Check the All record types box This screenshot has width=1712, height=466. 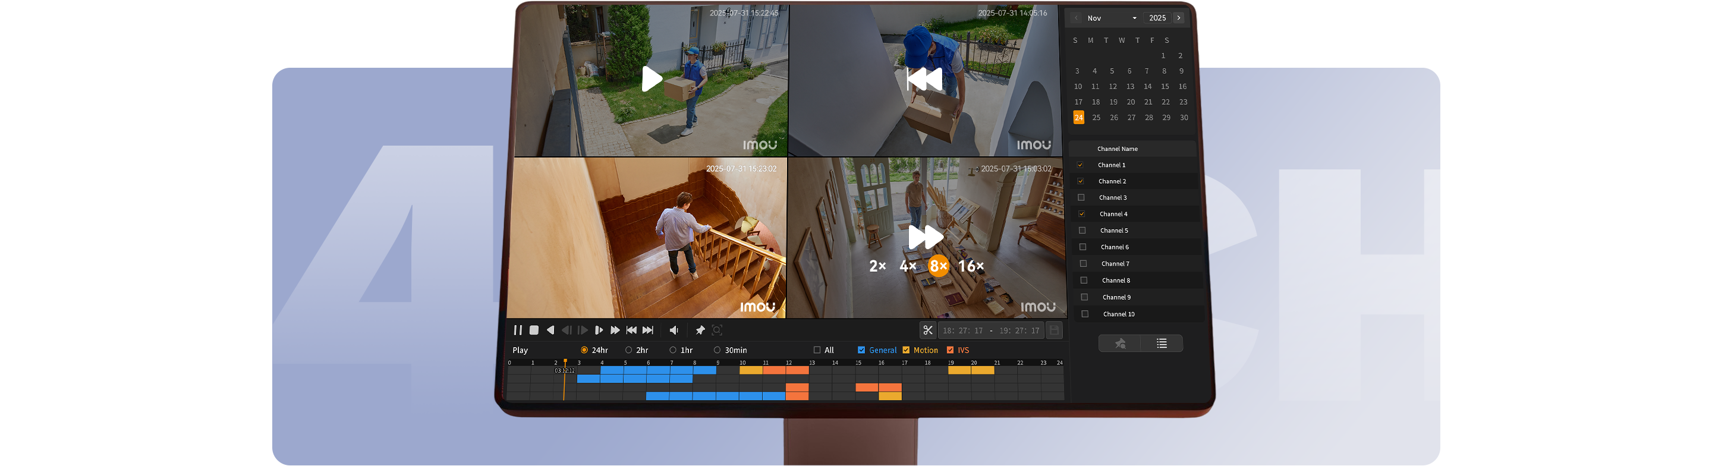(x=817, y=350)
